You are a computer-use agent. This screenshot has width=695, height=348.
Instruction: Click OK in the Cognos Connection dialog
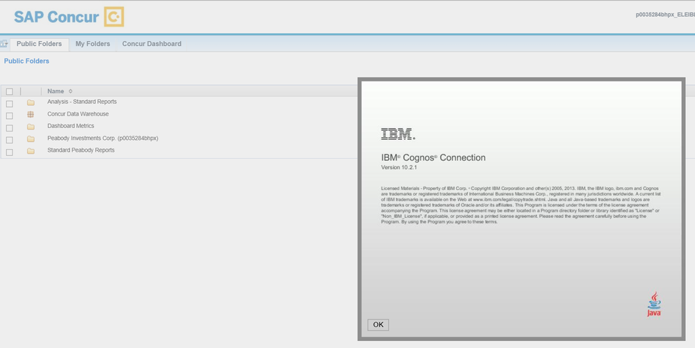378,324
